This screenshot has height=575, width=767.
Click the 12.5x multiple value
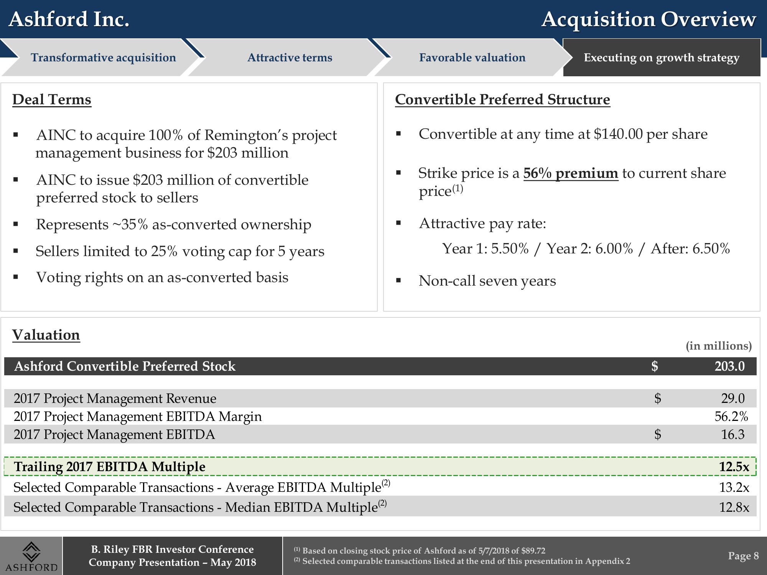click(x=734, y=467)
